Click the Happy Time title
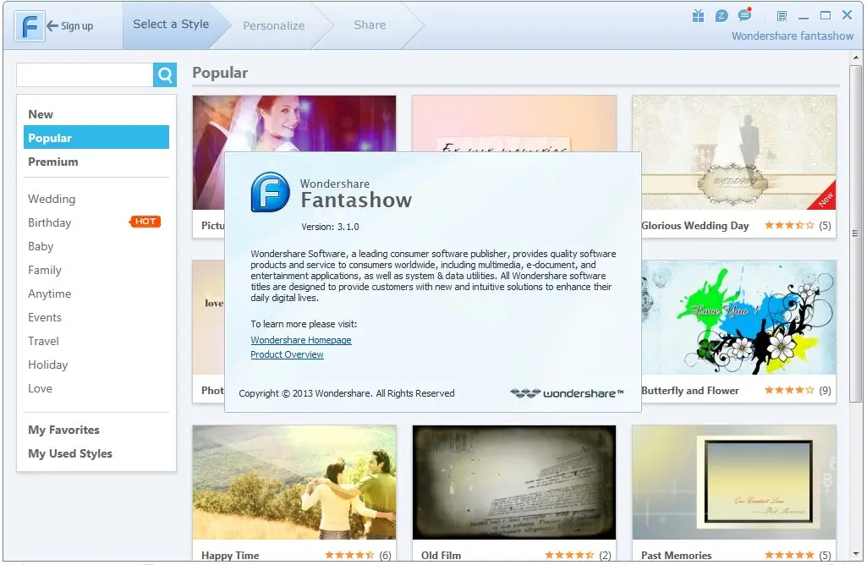The width and height of the screenshot is (867, 565). coord(230,555)
